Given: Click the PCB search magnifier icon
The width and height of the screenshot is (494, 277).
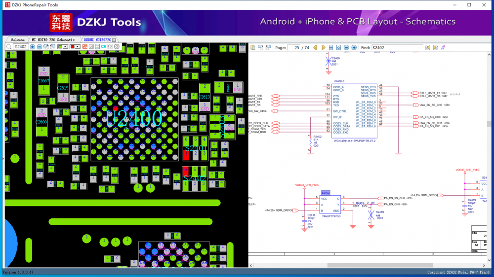Looking at the screenshot, I should click(9, 47).
